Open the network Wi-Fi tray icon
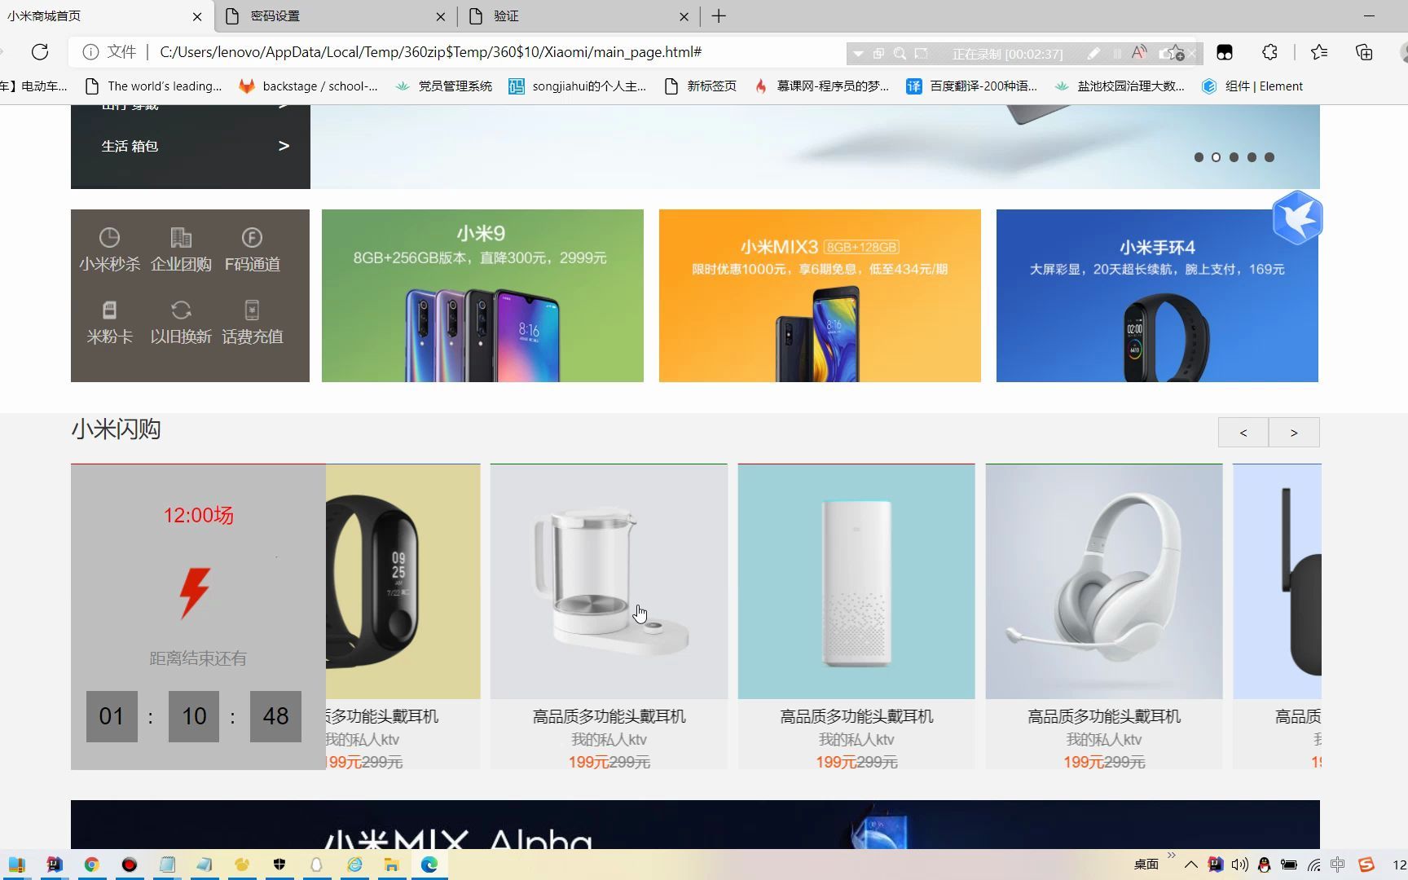The height and width of the screenshot is (880, 1408). [x=1313, y=865]
